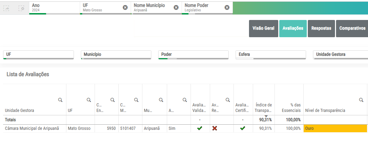Go to the Comparativos tab

352,28
